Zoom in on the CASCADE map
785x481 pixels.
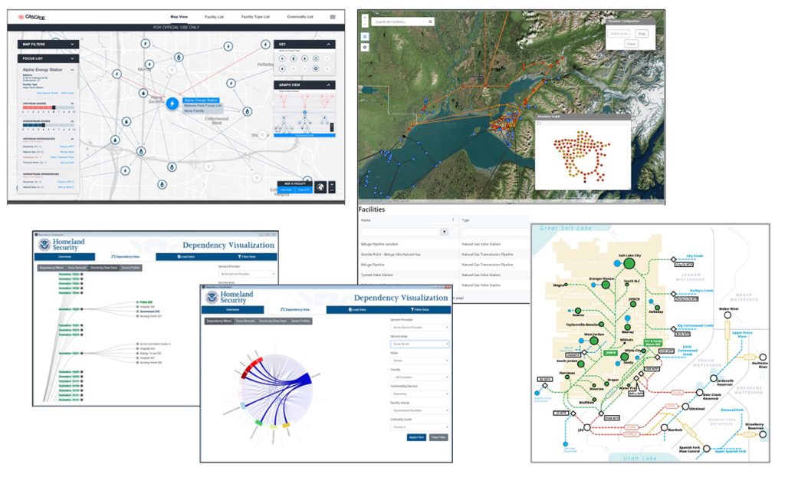coord(332,184)
